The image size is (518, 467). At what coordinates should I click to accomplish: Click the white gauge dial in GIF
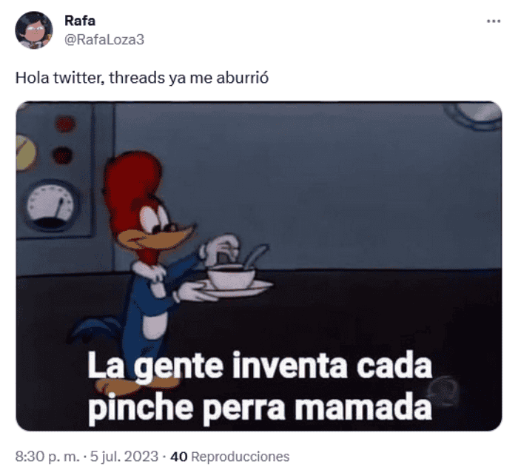[x=52, y=206]
